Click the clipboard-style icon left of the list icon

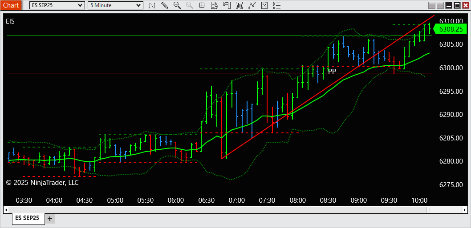pyautogui.click(x=264, y=5)
